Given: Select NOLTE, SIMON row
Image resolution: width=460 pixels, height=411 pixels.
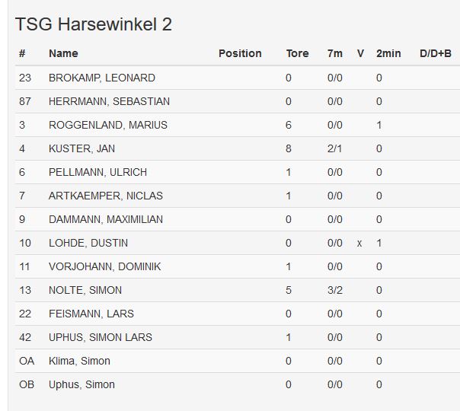Looking at the screenshot, I should point(85,290).
